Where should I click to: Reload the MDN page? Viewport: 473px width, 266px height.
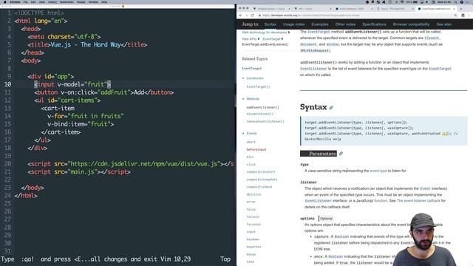(253, 15)
